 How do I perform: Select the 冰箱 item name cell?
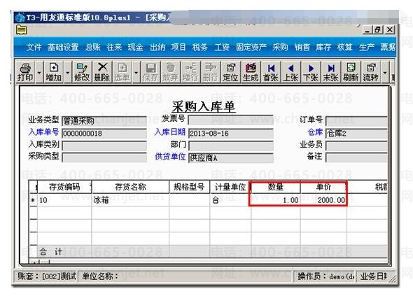pos(130,200)
